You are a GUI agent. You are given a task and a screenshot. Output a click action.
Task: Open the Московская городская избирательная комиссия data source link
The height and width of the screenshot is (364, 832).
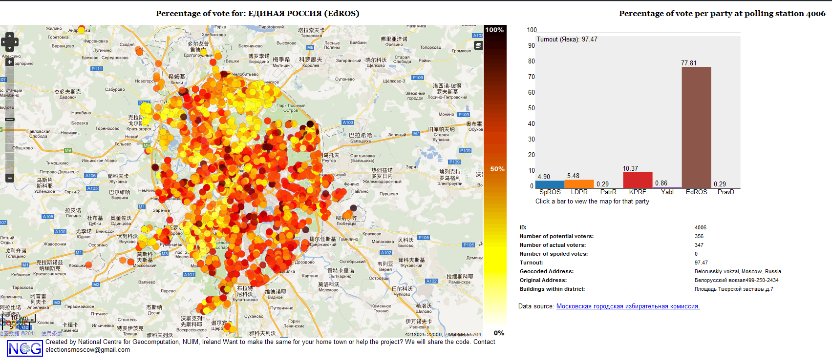628,306
